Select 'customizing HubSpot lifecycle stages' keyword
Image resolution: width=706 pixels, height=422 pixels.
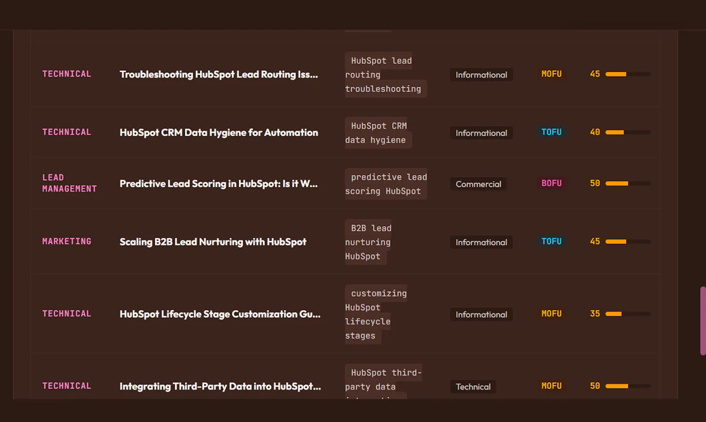[376, 314]
